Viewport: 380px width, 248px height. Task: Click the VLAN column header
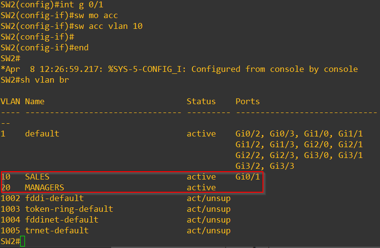tap(10, 101)
